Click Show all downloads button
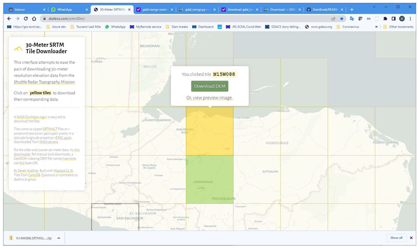 click(396, 238)
